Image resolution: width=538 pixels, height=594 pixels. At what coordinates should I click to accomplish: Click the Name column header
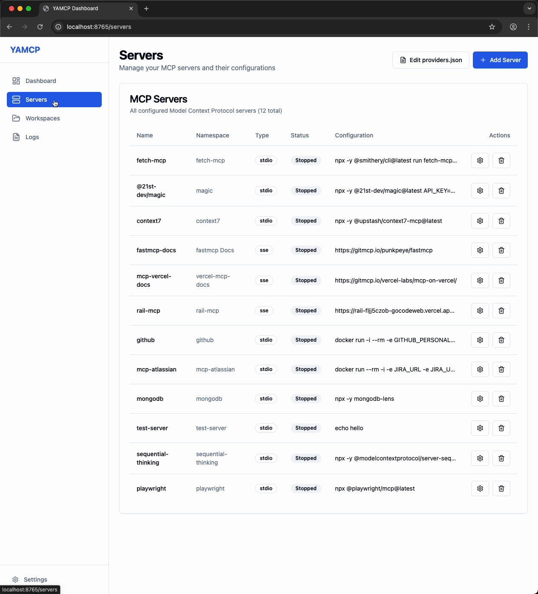coord(145,135)
